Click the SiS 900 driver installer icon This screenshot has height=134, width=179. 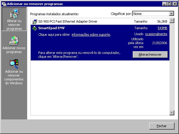pyautogui.click(x=35, y=22)
